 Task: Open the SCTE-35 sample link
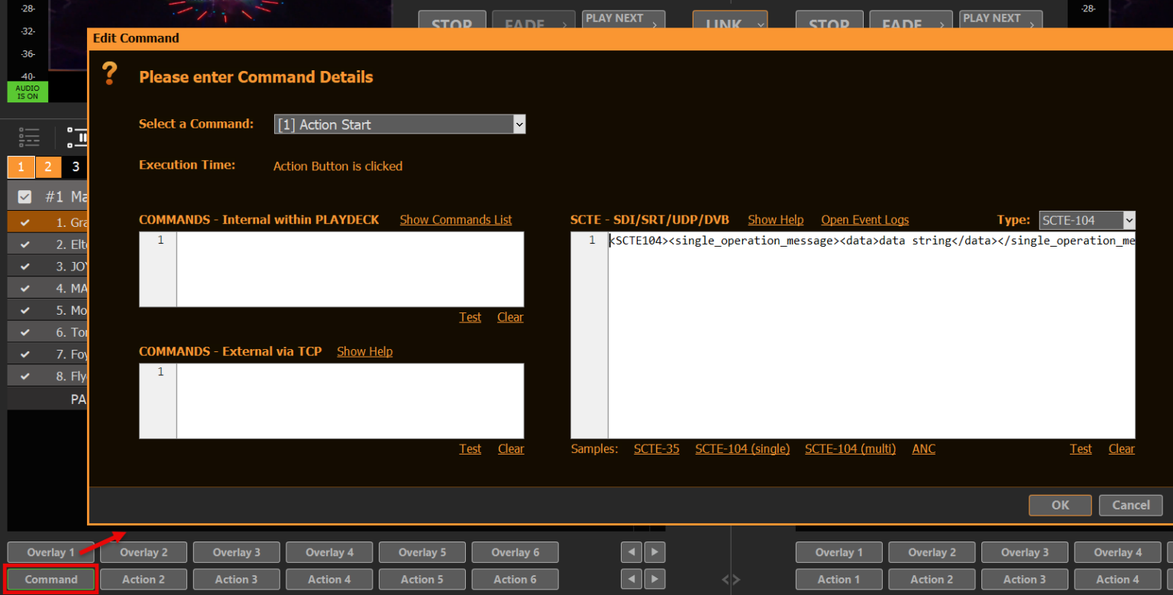(x=656, y=449)
